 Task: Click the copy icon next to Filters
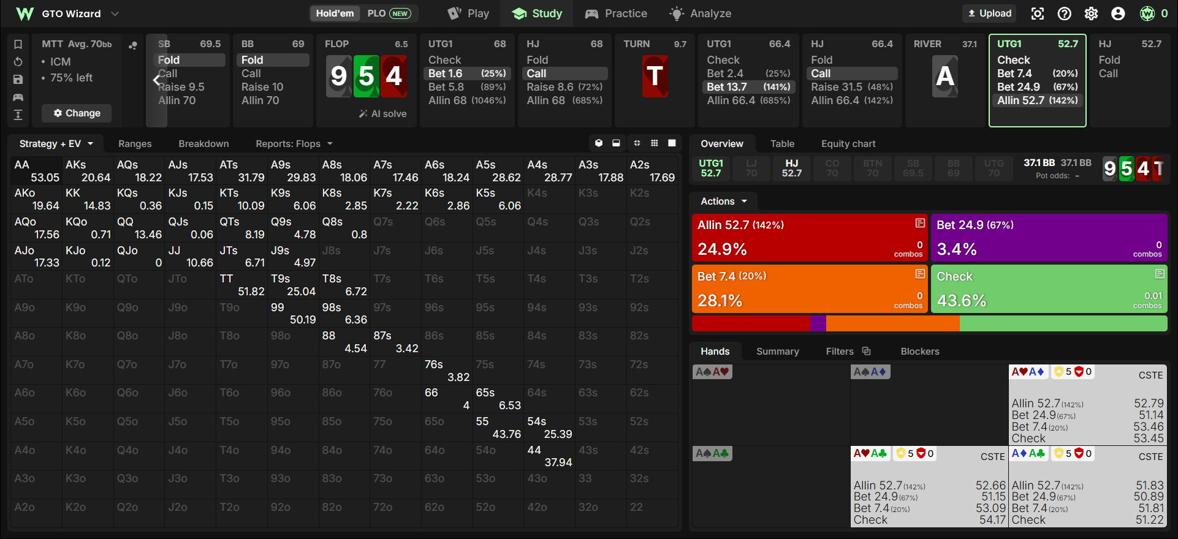866,351
